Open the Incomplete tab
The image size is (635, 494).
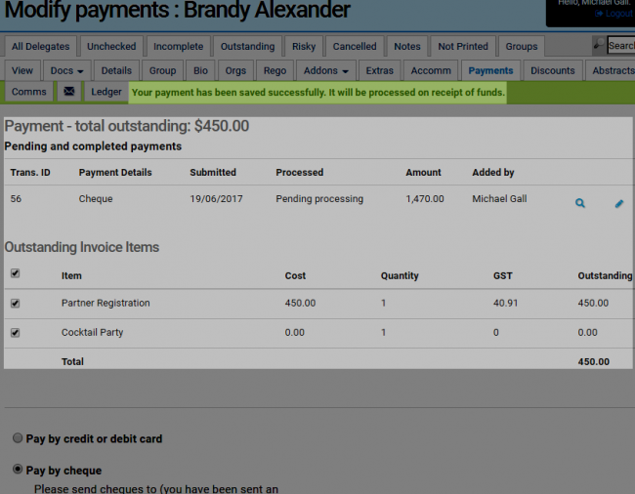[178, 47]
